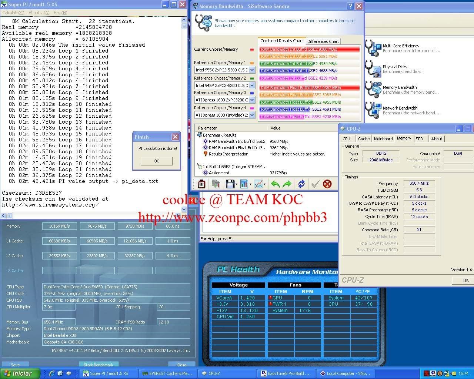Open Sandra options icon in toolbar
Screen dimensions: 474x379
coord(201,184)
